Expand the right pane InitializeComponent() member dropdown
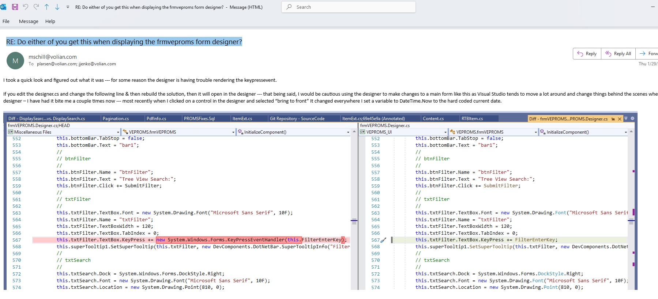658x299 pixels. point(626,132)
